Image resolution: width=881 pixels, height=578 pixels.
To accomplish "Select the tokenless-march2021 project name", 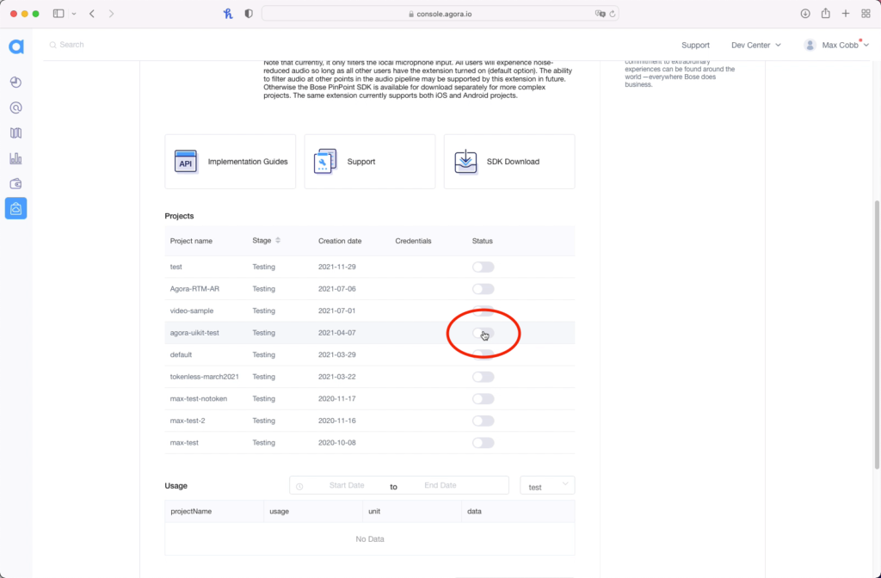I will pos(205,377).
